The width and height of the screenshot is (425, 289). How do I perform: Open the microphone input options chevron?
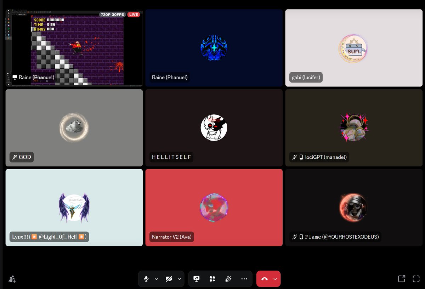tap(157, 279)
